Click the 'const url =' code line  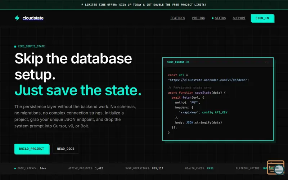coord(178,75)
